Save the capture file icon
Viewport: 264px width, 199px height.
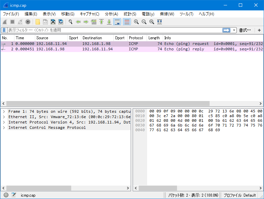pos(45,22)
